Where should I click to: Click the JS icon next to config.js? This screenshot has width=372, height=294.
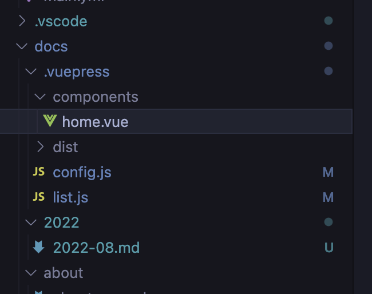pos(39,172)
